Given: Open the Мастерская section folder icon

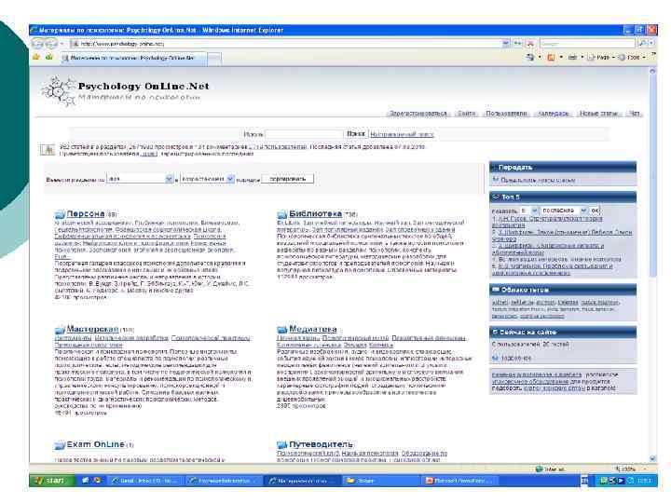Looking at the screenshot, I should [x=60, y=330].
